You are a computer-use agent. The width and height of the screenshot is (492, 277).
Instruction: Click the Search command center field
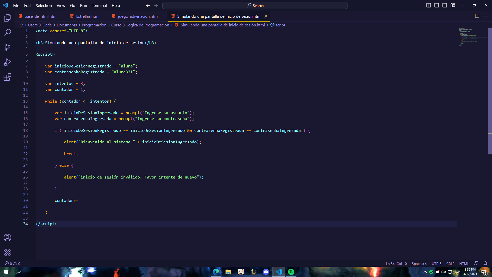point(255,5)
